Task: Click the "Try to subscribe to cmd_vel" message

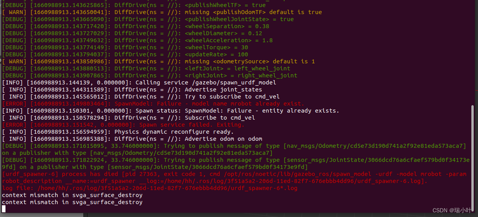Action: [x=232, y=97]
